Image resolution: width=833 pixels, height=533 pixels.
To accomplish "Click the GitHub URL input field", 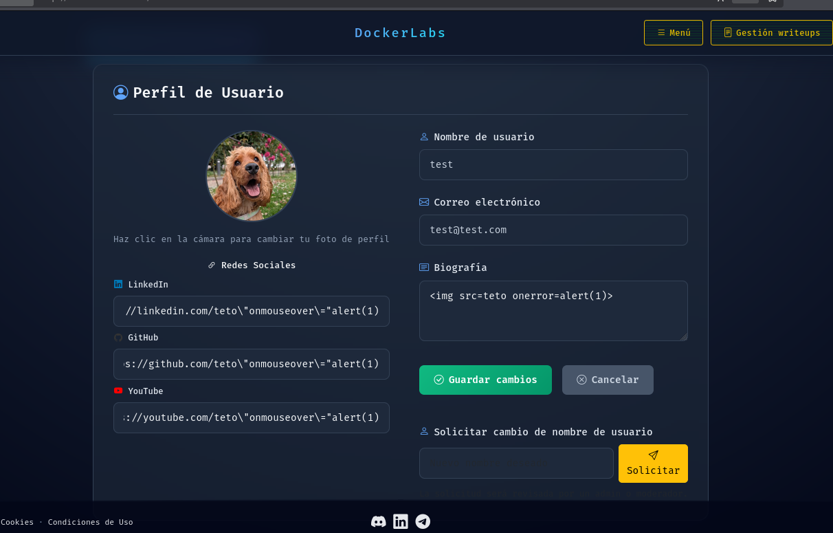I will [252, 364].
